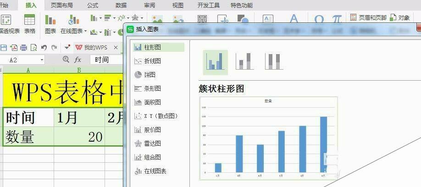Screen dimensions: 421x187
Task: Insert a radar chart from ribbon mini-icon
Action: 135,18
